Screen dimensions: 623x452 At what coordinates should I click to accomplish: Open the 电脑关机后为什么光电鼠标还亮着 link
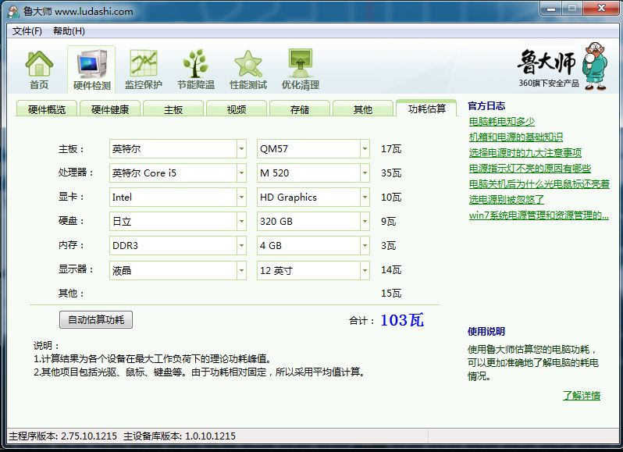(539, 184)
